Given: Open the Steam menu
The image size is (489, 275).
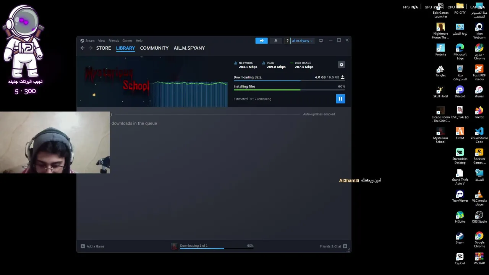Looking at the screenshot, I should tap(87, 40).
